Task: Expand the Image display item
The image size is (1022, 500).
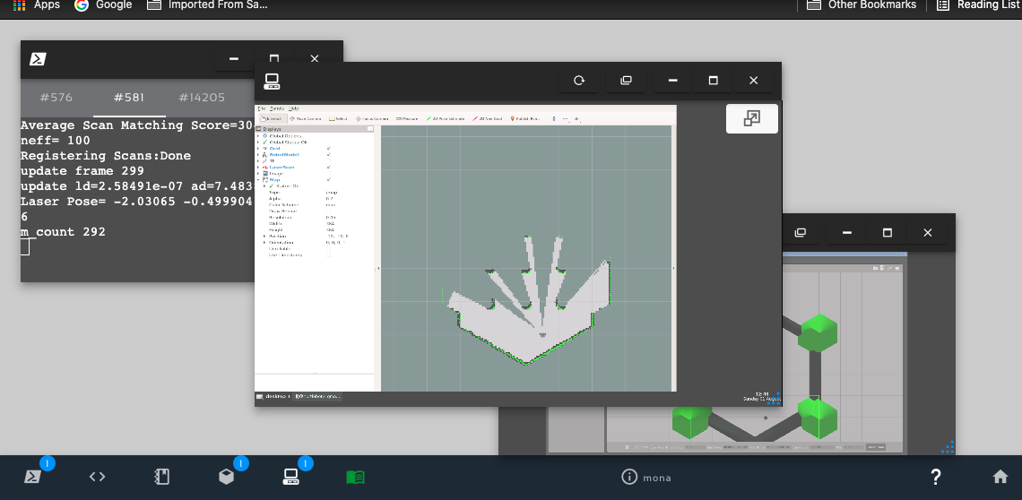Action: click(x=258, y=174)
